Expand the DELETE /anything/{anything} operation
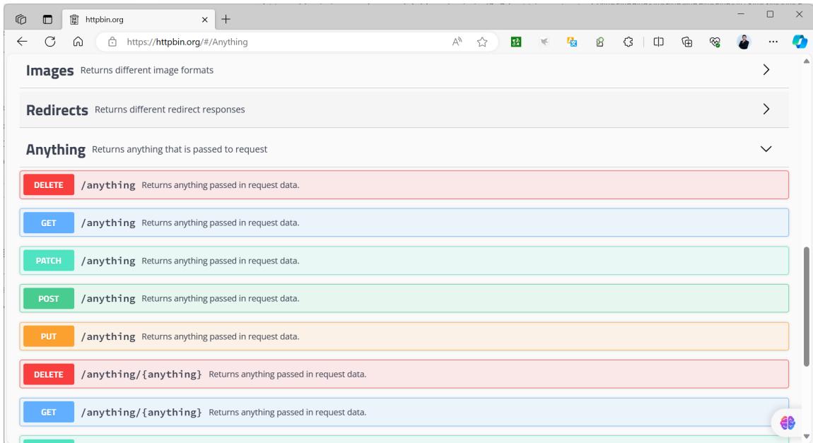Image resolution: width=813 pixels, height=443 pixels. pos(404,374)
